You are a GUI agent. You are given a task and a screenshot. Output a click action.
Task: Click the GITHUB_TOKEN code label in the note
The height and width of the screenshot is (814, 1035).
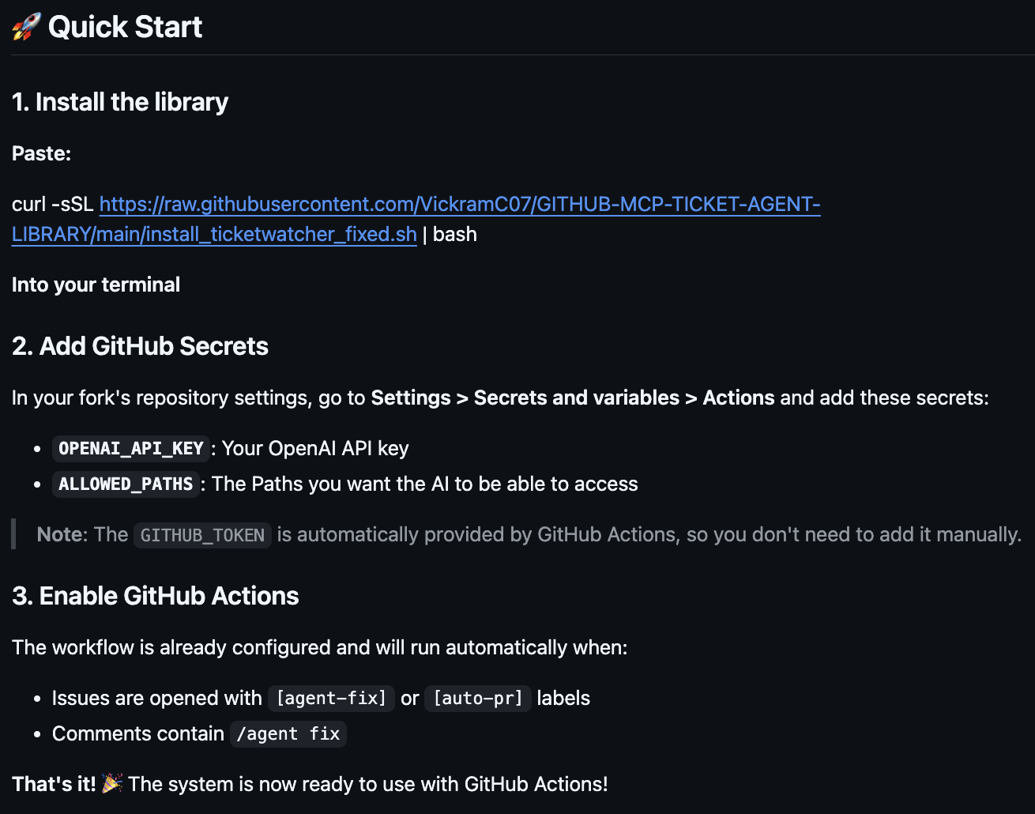pos(202,535)
